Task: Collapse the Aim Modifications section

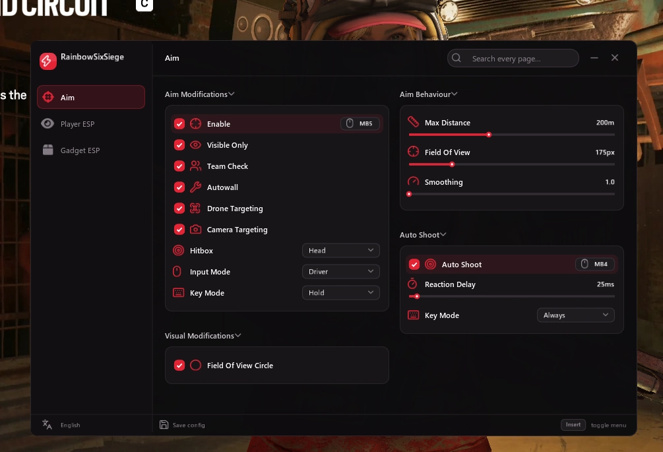Action: [199, 94]
